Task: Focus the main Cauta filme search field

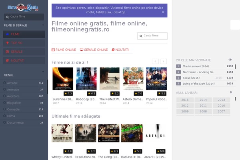Action: (152, 36)
